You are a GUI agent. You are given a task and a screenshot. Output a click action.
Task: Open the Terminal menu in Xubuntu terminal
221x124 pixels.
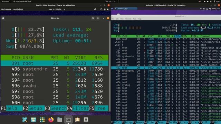(x=128, y=19)
